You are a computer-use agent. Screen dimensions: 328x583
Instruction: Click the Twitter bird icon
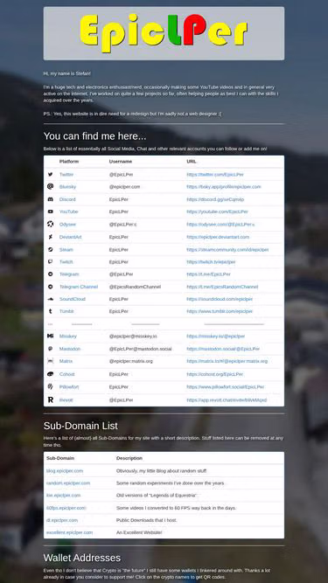click(50, 175)
